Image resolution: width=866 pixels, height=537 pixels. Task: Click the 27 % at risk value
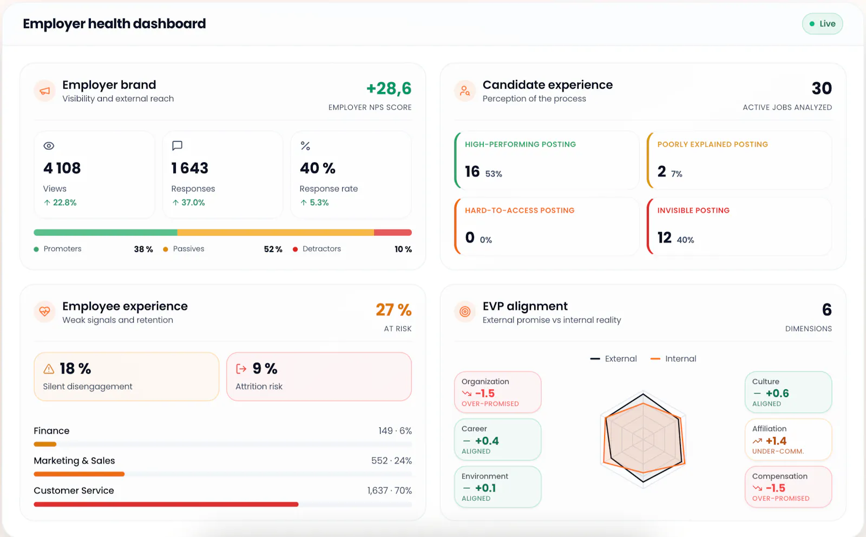393,310
